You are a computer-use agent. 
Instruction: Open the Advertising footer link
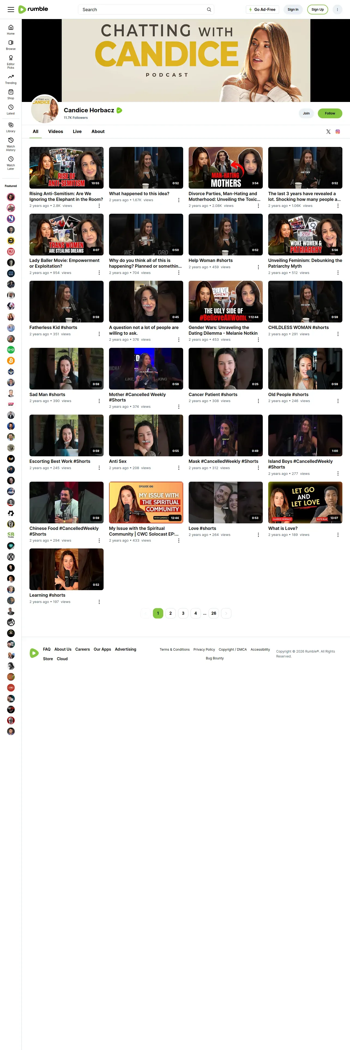tap(125, 649)
